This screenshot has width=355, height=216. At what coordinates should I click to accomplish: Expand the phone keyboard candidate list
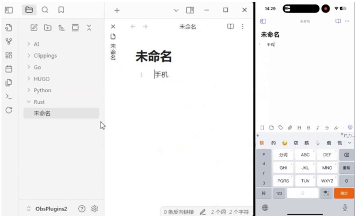(x=350, y=143)
